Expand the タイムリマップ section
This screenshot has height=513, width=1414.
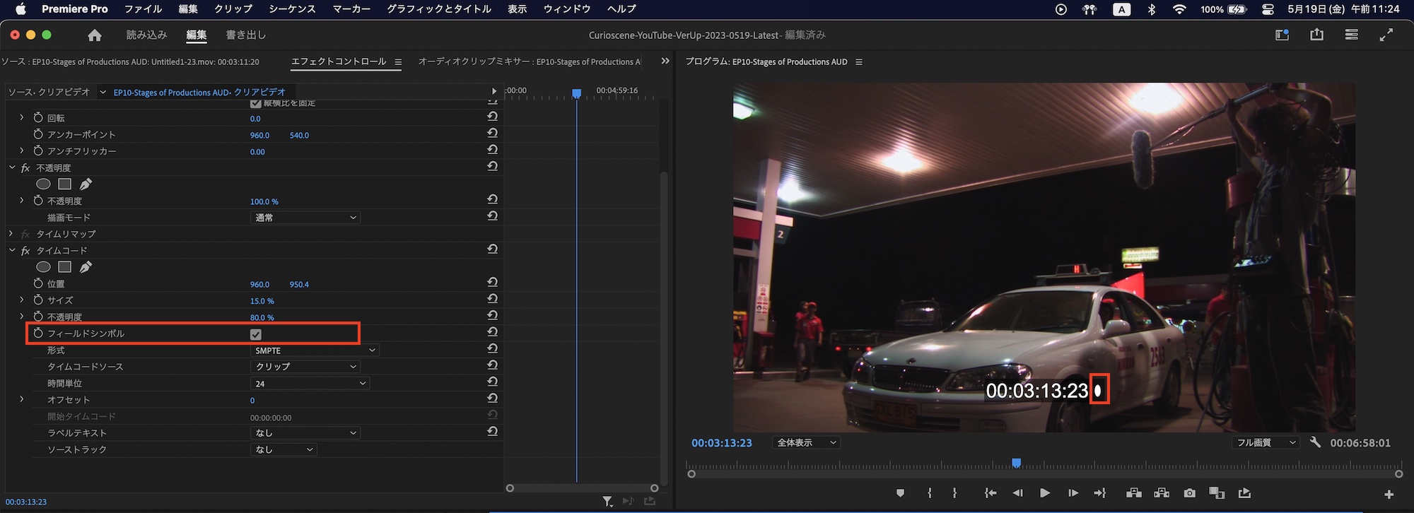pyautogui.click(x=11, y=234)
